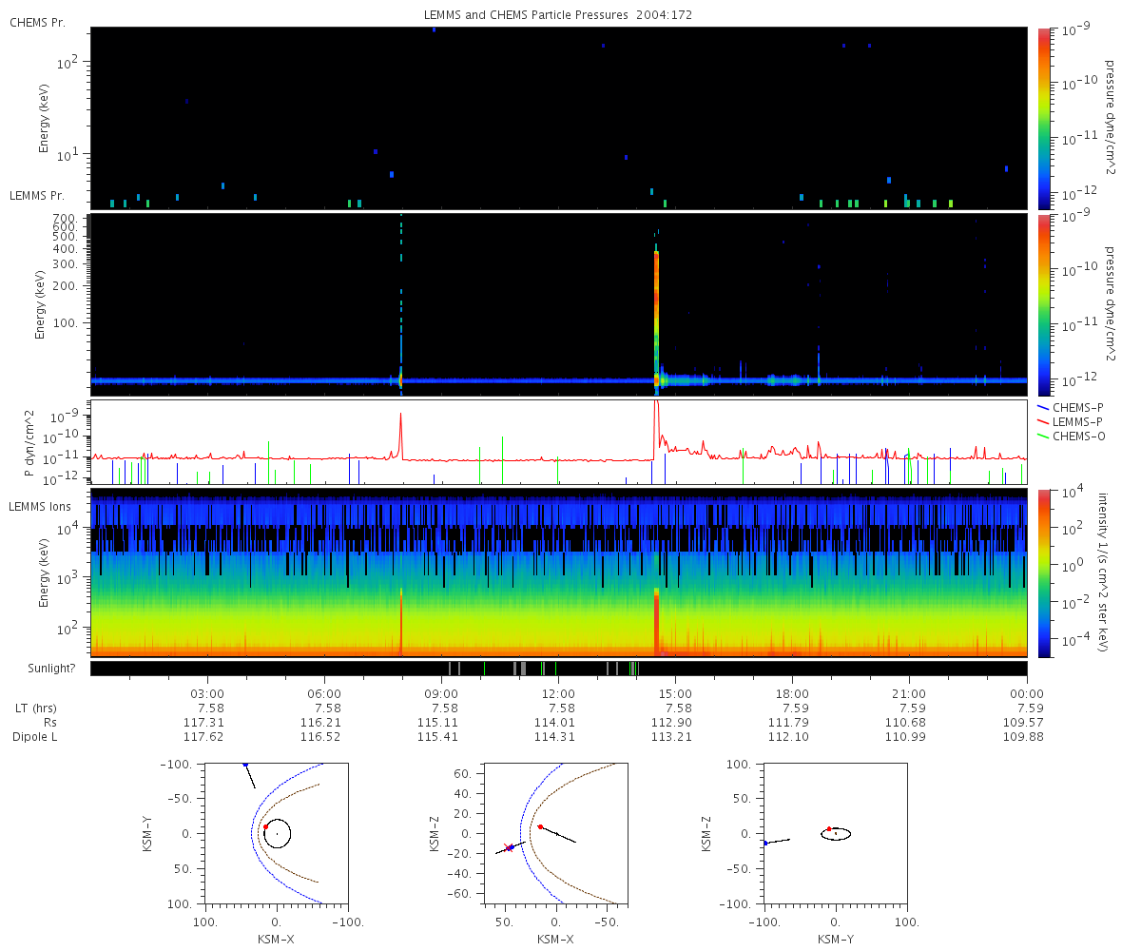The height and width of the screenshot is (951, 1141).
Task: Click the blue marker in KSM-Y/KSM-Z plot
Action: tap(765, 843)
